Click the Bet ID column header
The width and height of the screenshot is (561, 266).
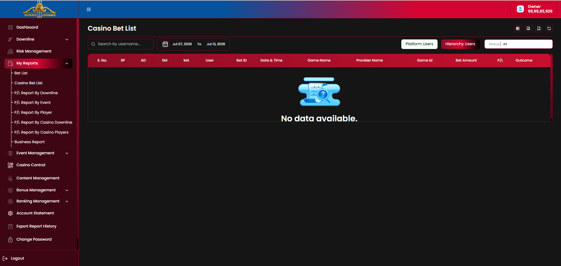242,60
